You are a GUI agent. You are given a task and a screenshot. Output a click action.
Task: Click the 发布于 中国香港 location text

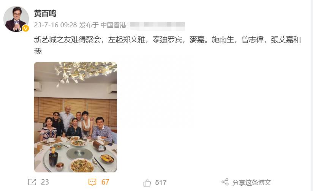[103, 25]
